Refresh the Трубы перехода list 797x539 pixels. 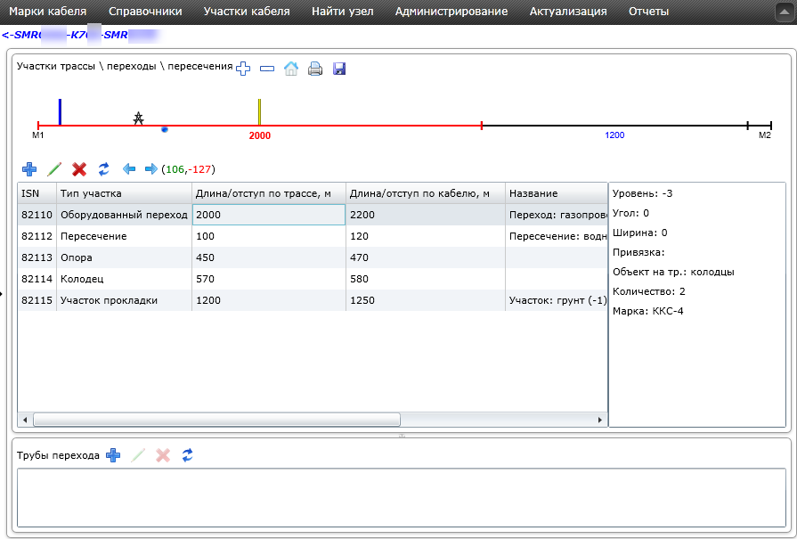188,455
